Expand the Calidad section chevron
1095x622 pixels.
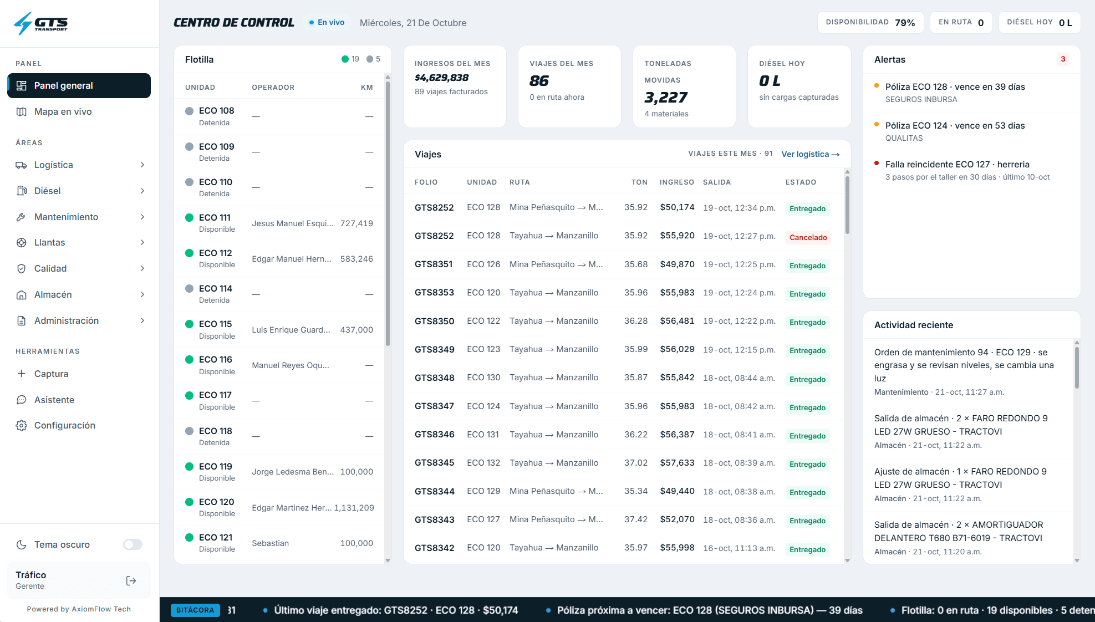click(142, 268)
